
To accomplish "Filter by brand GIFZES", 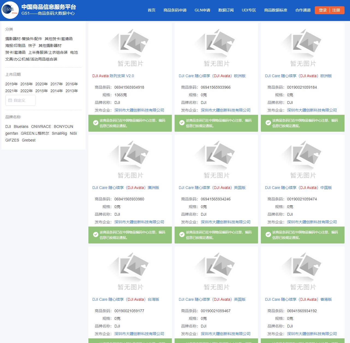I will click(12, 140).
